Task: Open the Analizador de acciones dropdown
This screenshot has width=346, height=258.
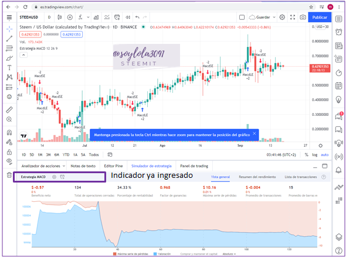Action: [43, 166]
